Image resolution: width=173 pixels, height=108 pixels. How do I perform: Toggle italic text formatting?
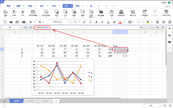point(102,22)
